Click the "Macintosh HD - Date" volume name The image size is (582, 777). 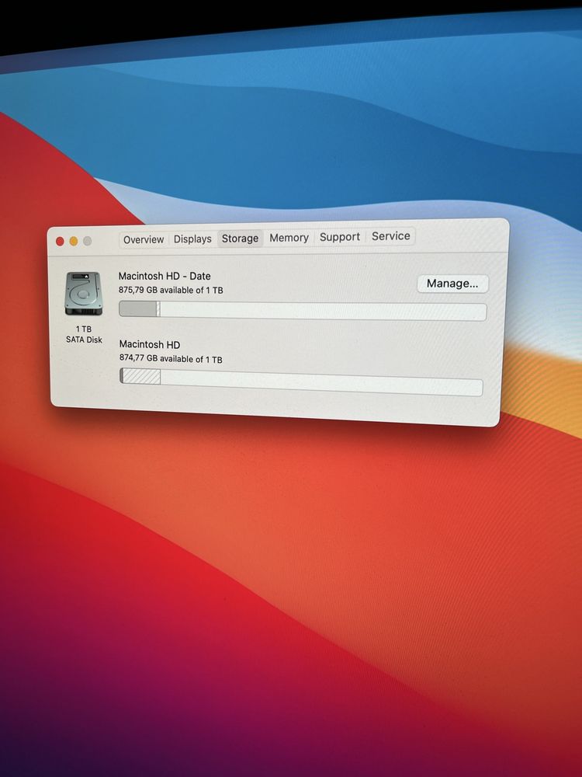(x=165, y=276)
